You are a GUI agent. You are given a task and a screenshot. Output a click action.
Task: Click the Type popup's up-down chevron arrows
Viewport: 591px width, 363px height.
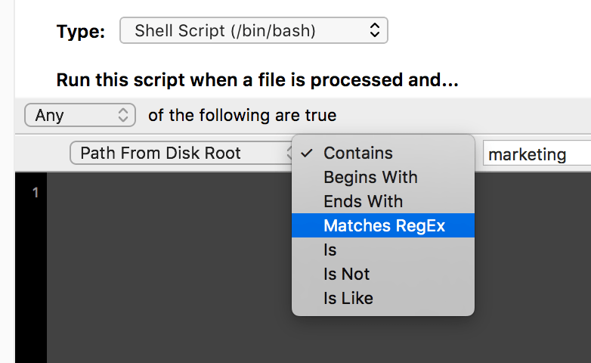[375, 30]
